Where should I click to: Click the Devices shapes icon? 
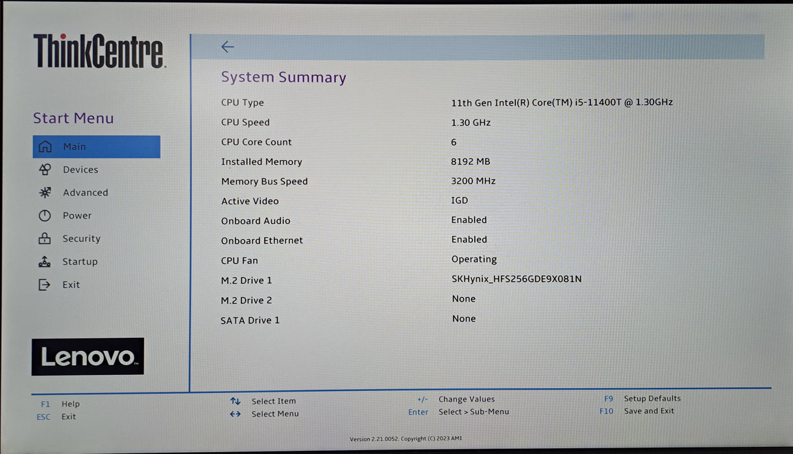45,169
